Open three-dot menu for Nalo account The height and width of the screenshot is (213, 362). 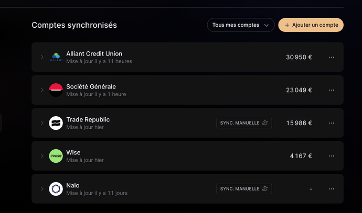pos(331,189)
